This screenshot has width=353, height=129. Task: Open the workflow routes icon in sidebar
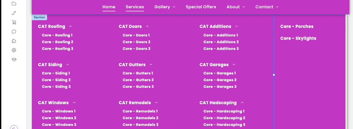coord(14,13)
